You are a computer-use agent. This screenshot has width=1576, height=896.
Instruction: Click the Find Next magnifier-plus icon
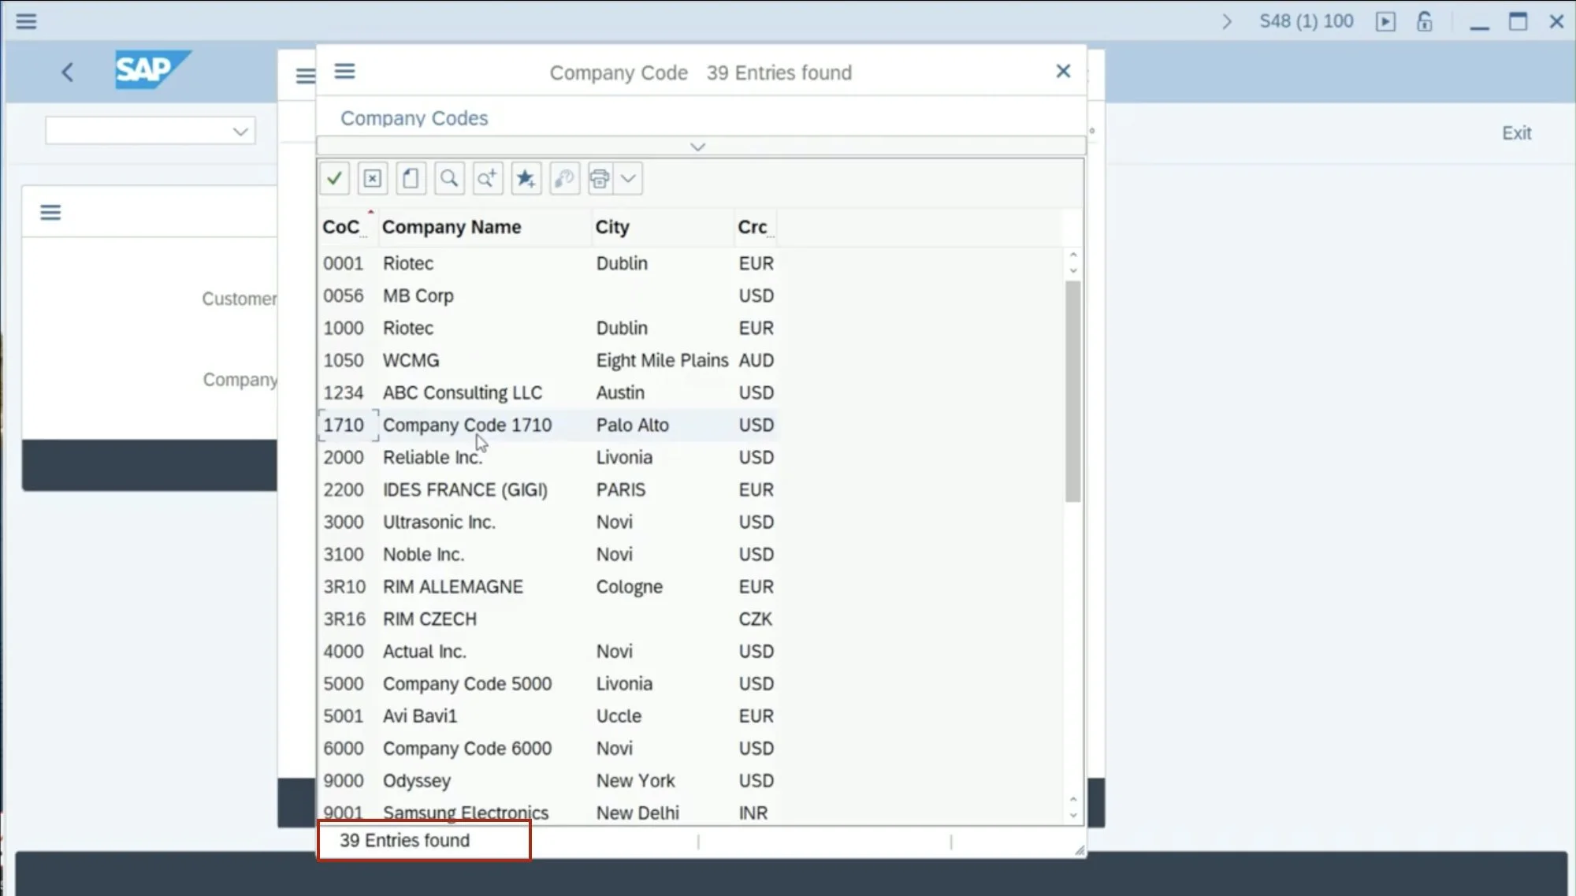point(488,179)
